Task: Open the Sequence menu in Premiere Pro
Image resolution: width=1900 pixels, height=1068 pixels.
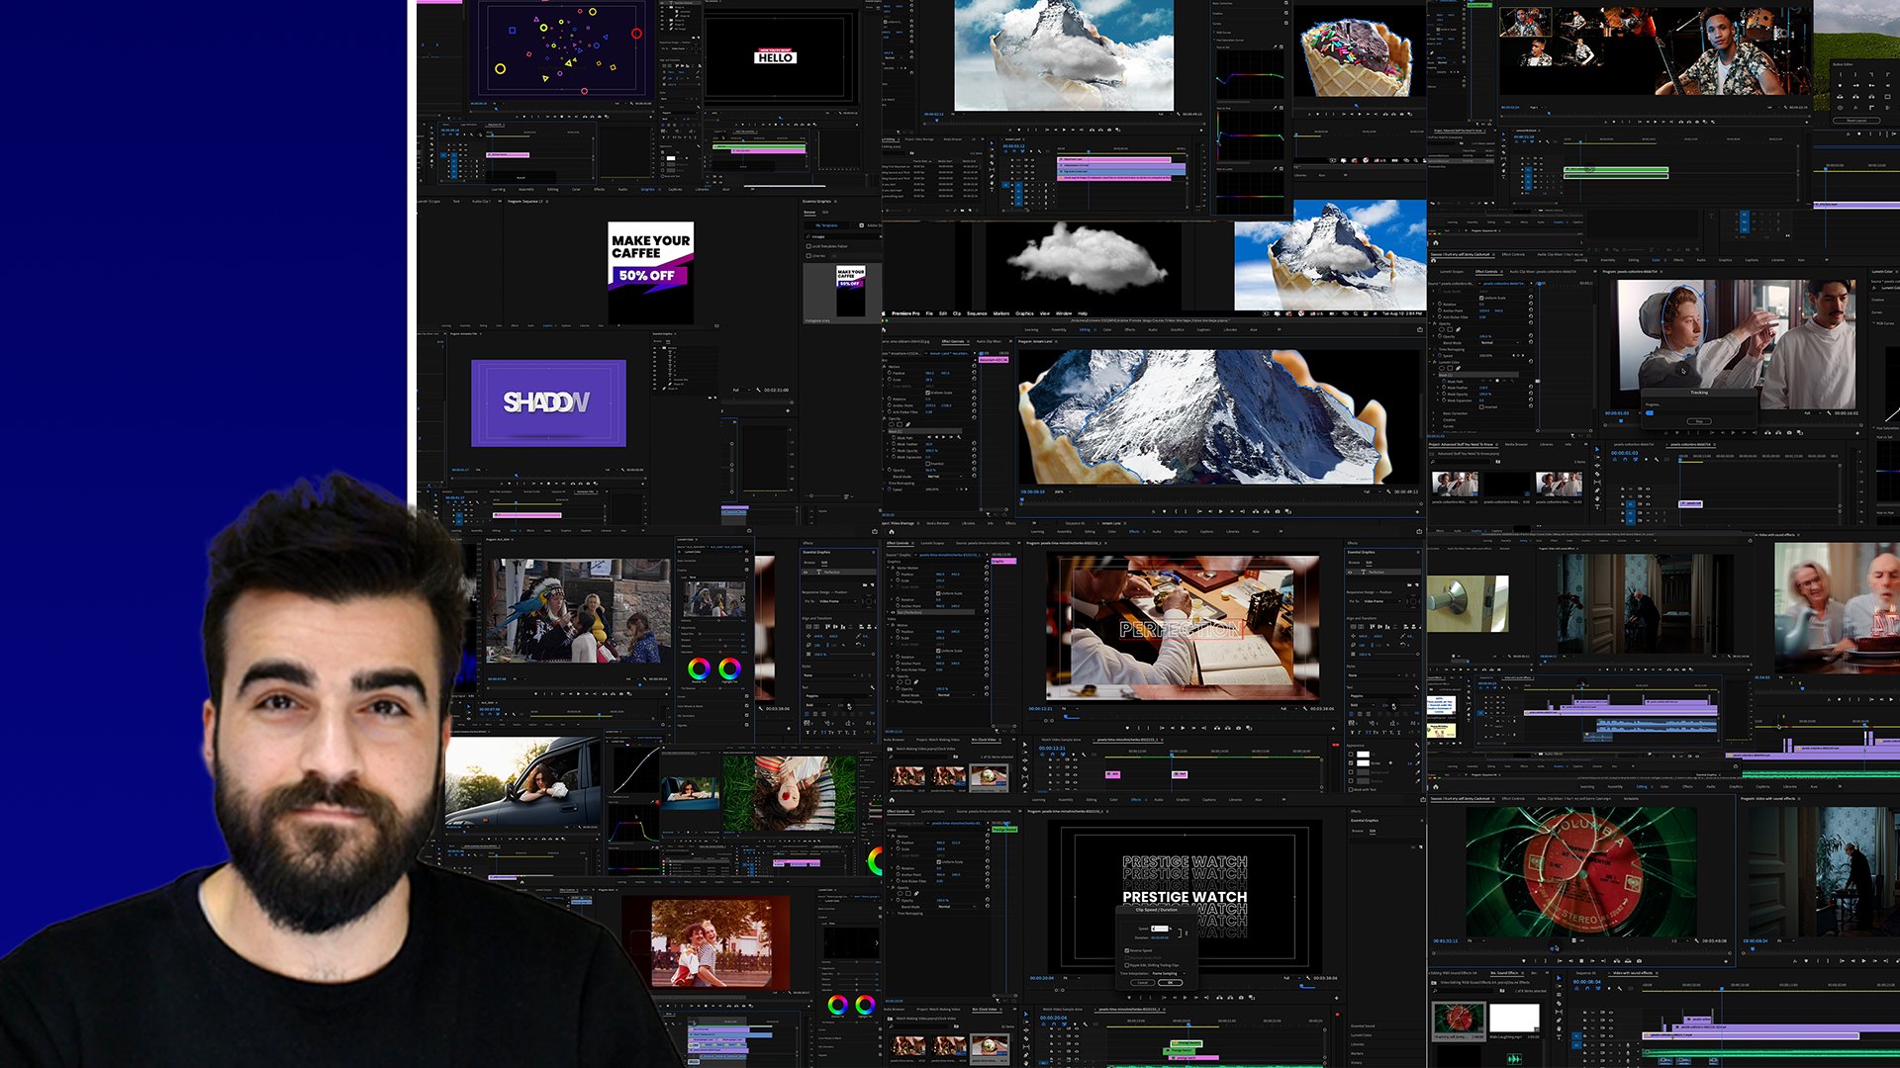Action: click(x=977, y=313)
